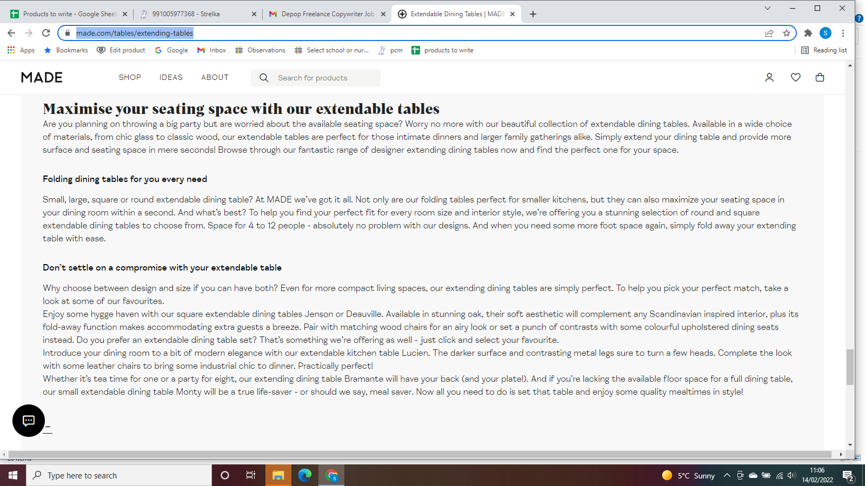Screen dimensions: 865x486
Task: Open the Gmail Inbox bookmark
Action: [211, 50]
